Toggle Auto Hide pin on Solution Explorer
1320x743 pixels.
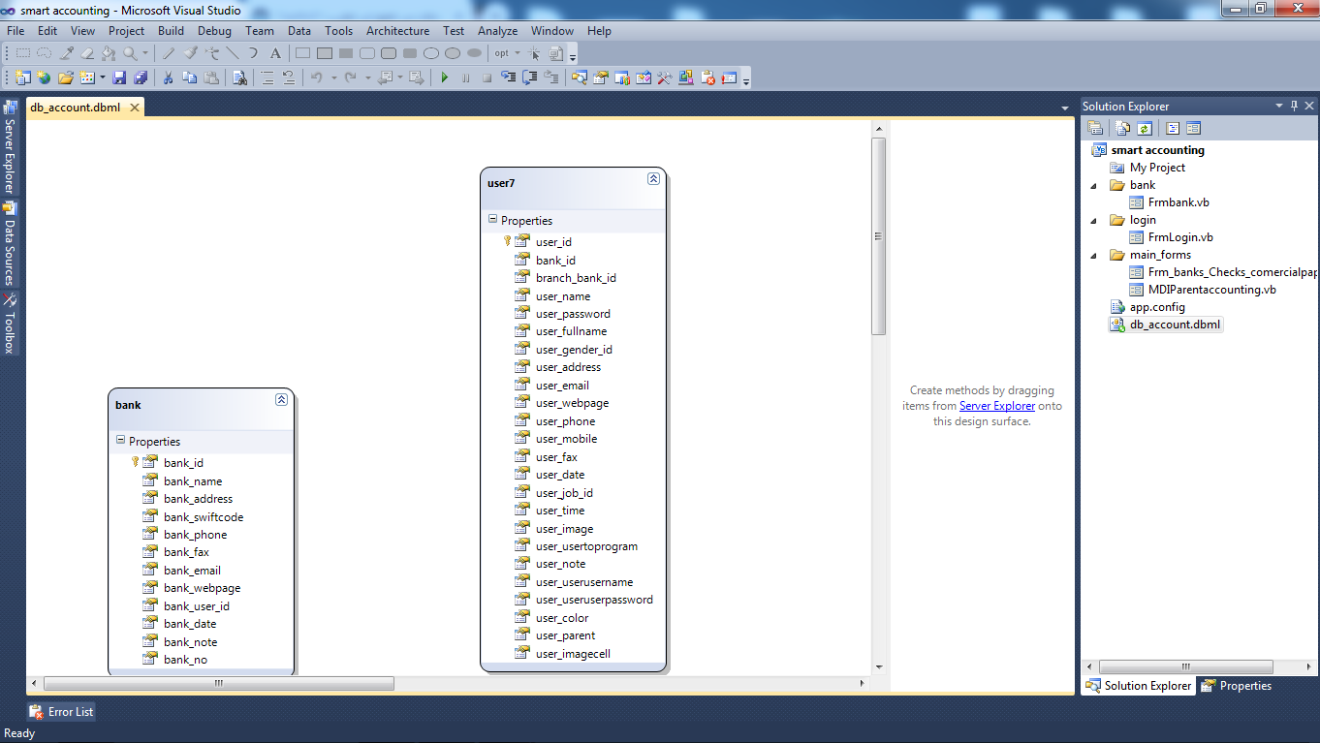coord(1293,106)
